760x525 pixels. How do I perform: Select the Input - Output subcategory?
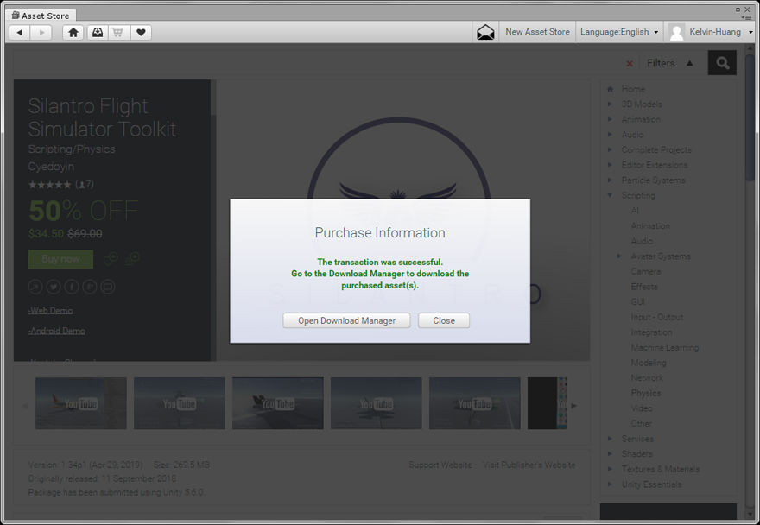pyautogui.click(x=656, y=317)
